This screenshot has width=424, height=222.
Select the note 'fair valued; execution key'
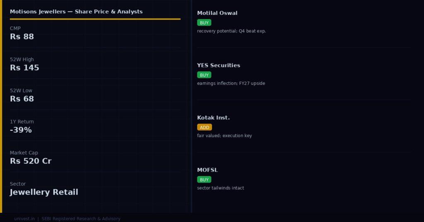click(x=224, y=136)
